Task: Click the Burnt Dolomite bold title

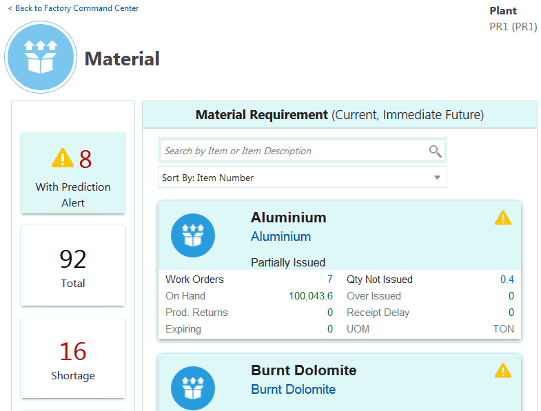Action: (304, 370)
